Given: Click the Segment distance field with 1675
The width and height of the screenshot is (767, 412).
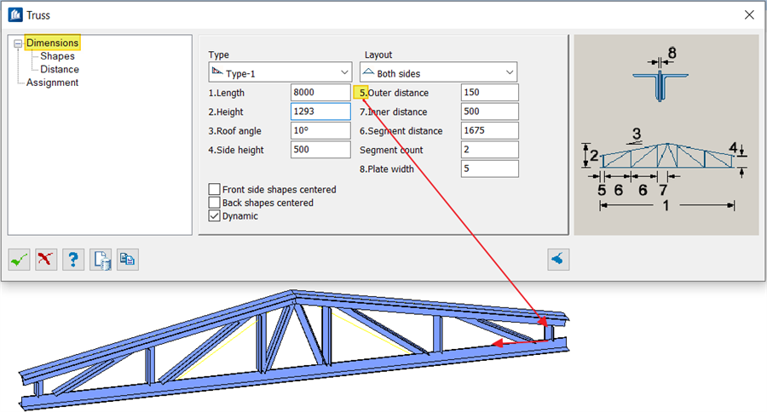Looking at the screenshot, I should (x=490, y=130).
